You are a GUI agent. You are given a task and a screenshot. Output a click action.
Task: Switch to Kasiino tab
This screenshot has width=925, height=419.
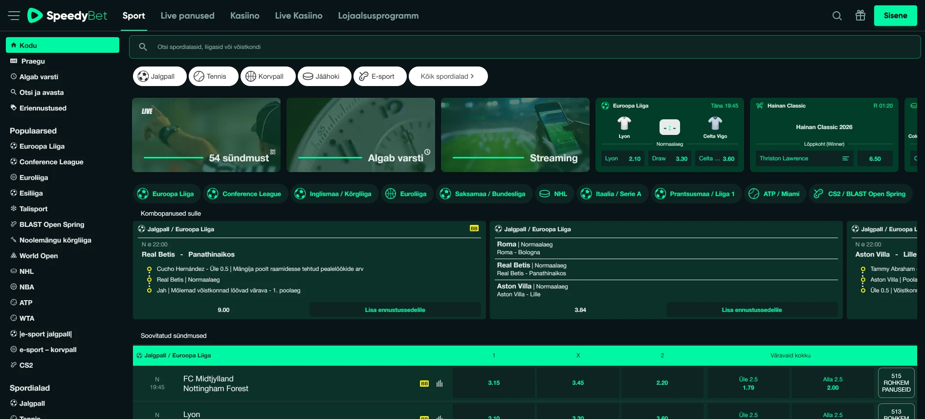click(245, 16)
